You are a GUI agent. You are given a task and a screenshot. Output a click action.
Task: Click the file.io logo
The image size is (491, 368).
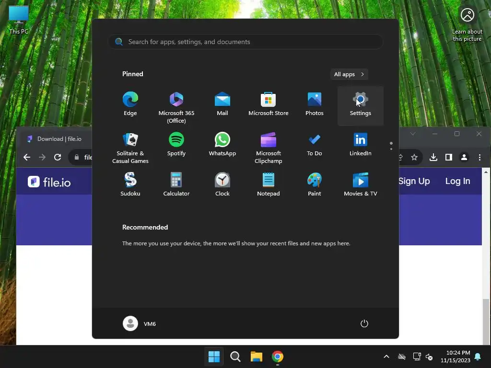(49, 182)
